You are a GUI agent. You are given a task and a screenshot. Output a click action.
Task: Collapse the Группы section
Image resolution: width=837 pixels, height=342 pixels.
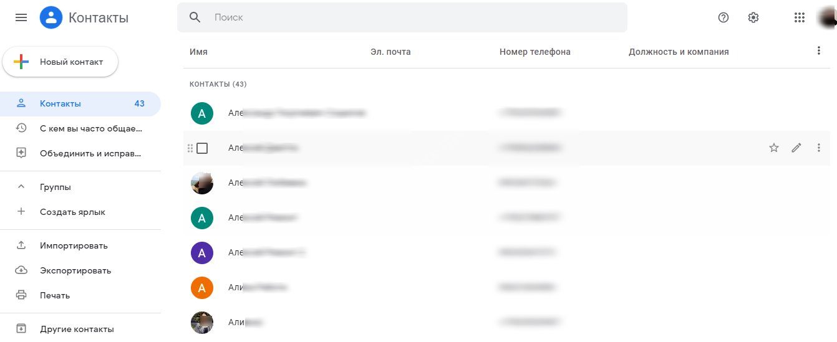pos(21,187)
